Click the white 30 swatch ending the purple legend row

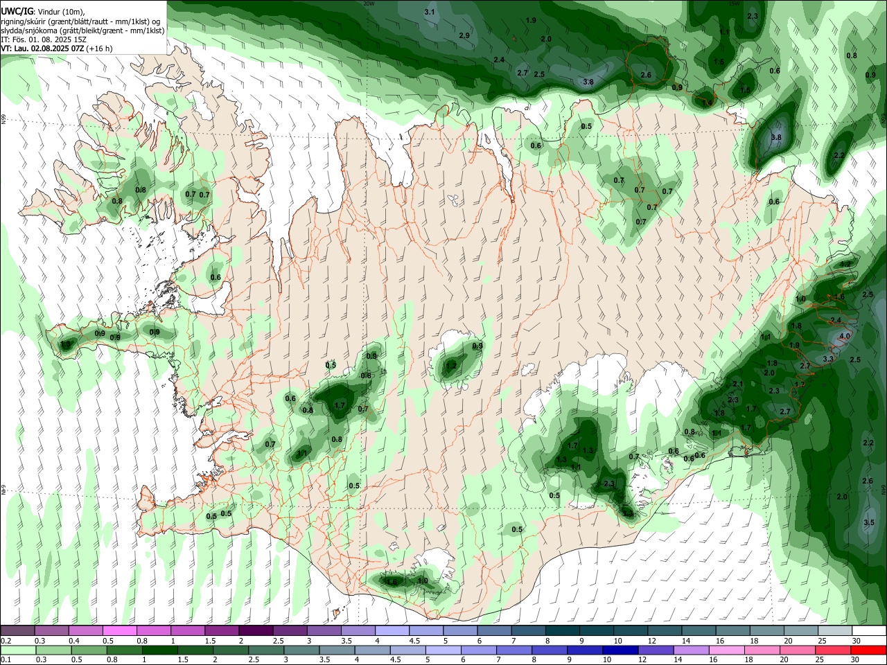tap(869, 631)
